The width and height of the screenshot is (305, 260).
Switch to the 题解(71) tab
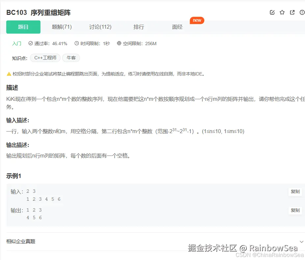pos(62,27)
